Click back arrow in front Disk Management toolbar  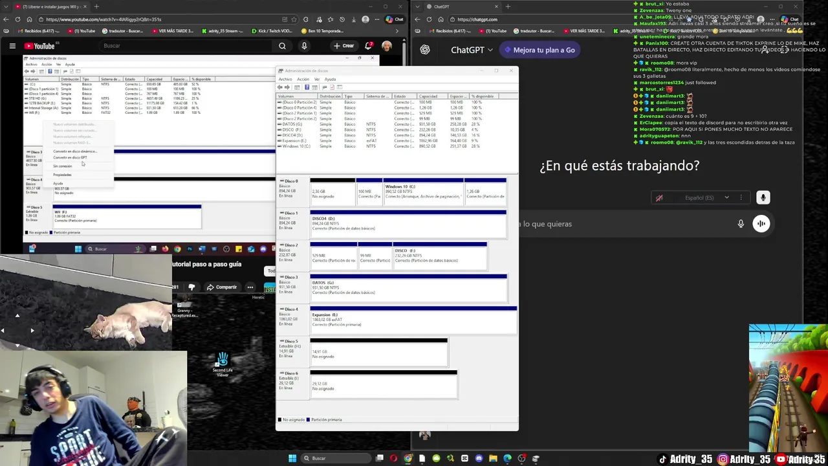pyautogui.click(x=280, y=87)
